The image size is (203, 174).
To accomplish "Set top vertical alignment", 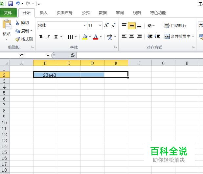I will click(x=124, y=25).
